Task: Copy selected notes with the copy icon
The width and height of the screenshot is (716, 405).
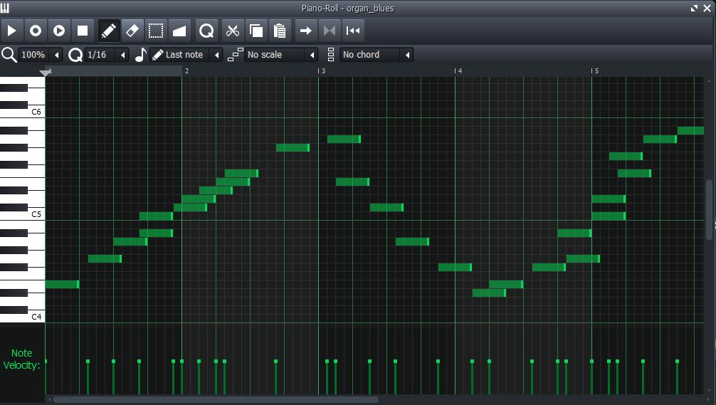Action: [x=256, y=31]
